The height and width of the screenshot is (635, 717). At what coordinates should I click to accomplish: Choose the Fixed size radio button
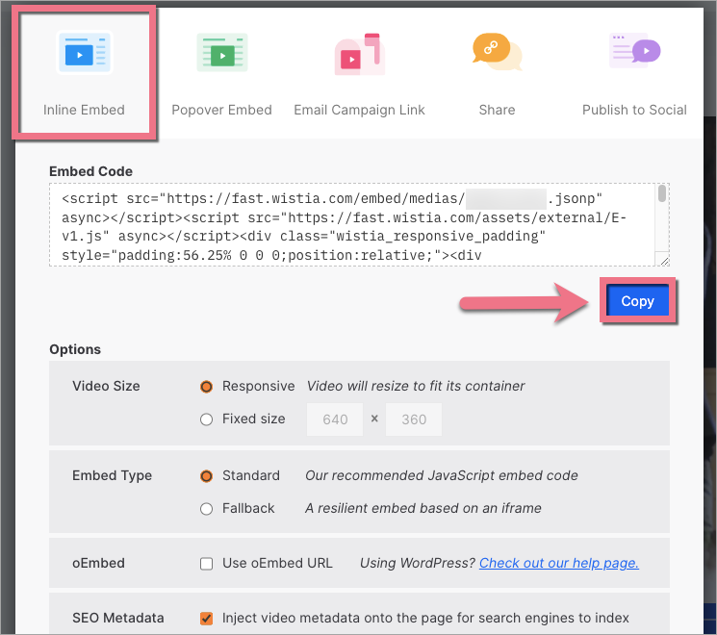click(206, 419)
